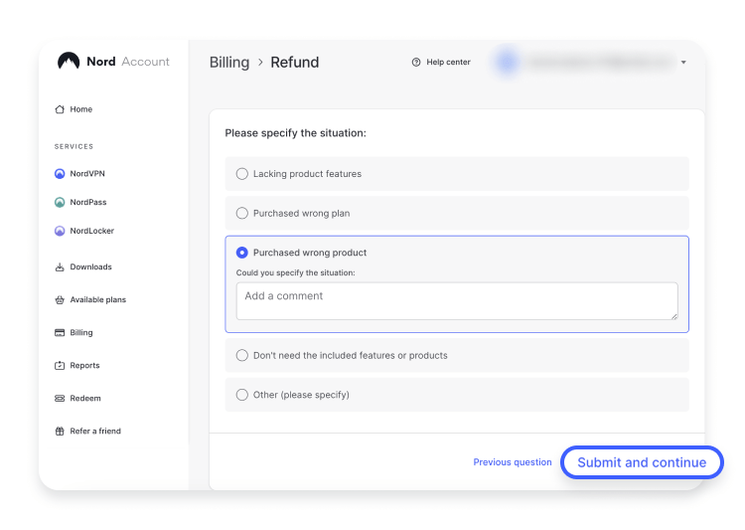Open the NordLocker service icon
The image size is (745, 530).
pyautogui.click(x=60, y=231)
